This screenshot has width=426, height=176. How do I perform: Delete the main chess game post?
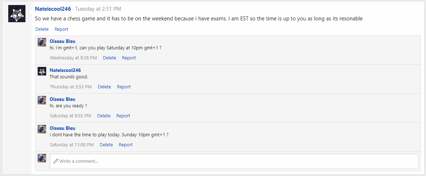click(42, 29)
